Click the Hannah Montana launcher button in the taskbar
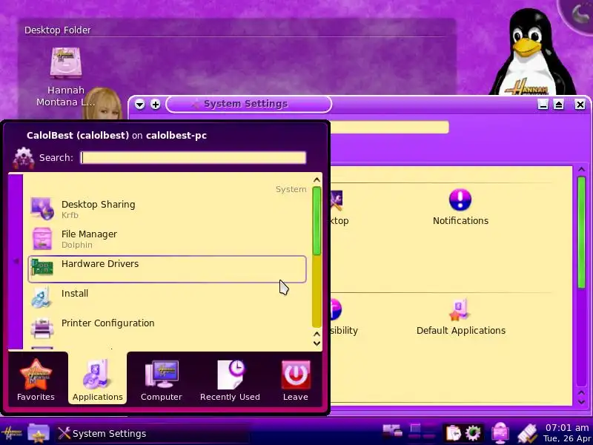This screenshot has width=593, height=445. point(12,433)
